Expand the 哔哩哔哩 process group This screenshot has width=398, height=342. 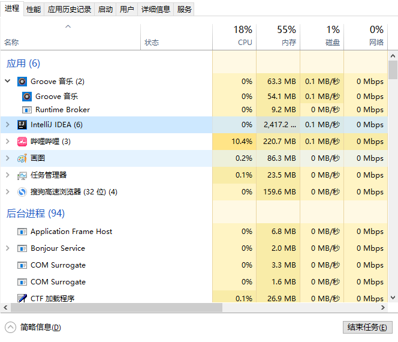(x=8, y=142)
